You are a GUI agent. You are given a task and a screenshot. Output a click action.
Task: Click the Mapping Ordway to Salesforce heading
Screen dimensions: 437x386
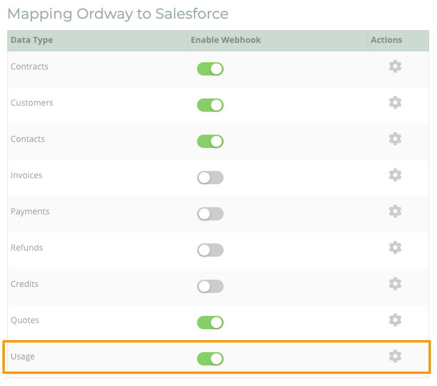118,14
